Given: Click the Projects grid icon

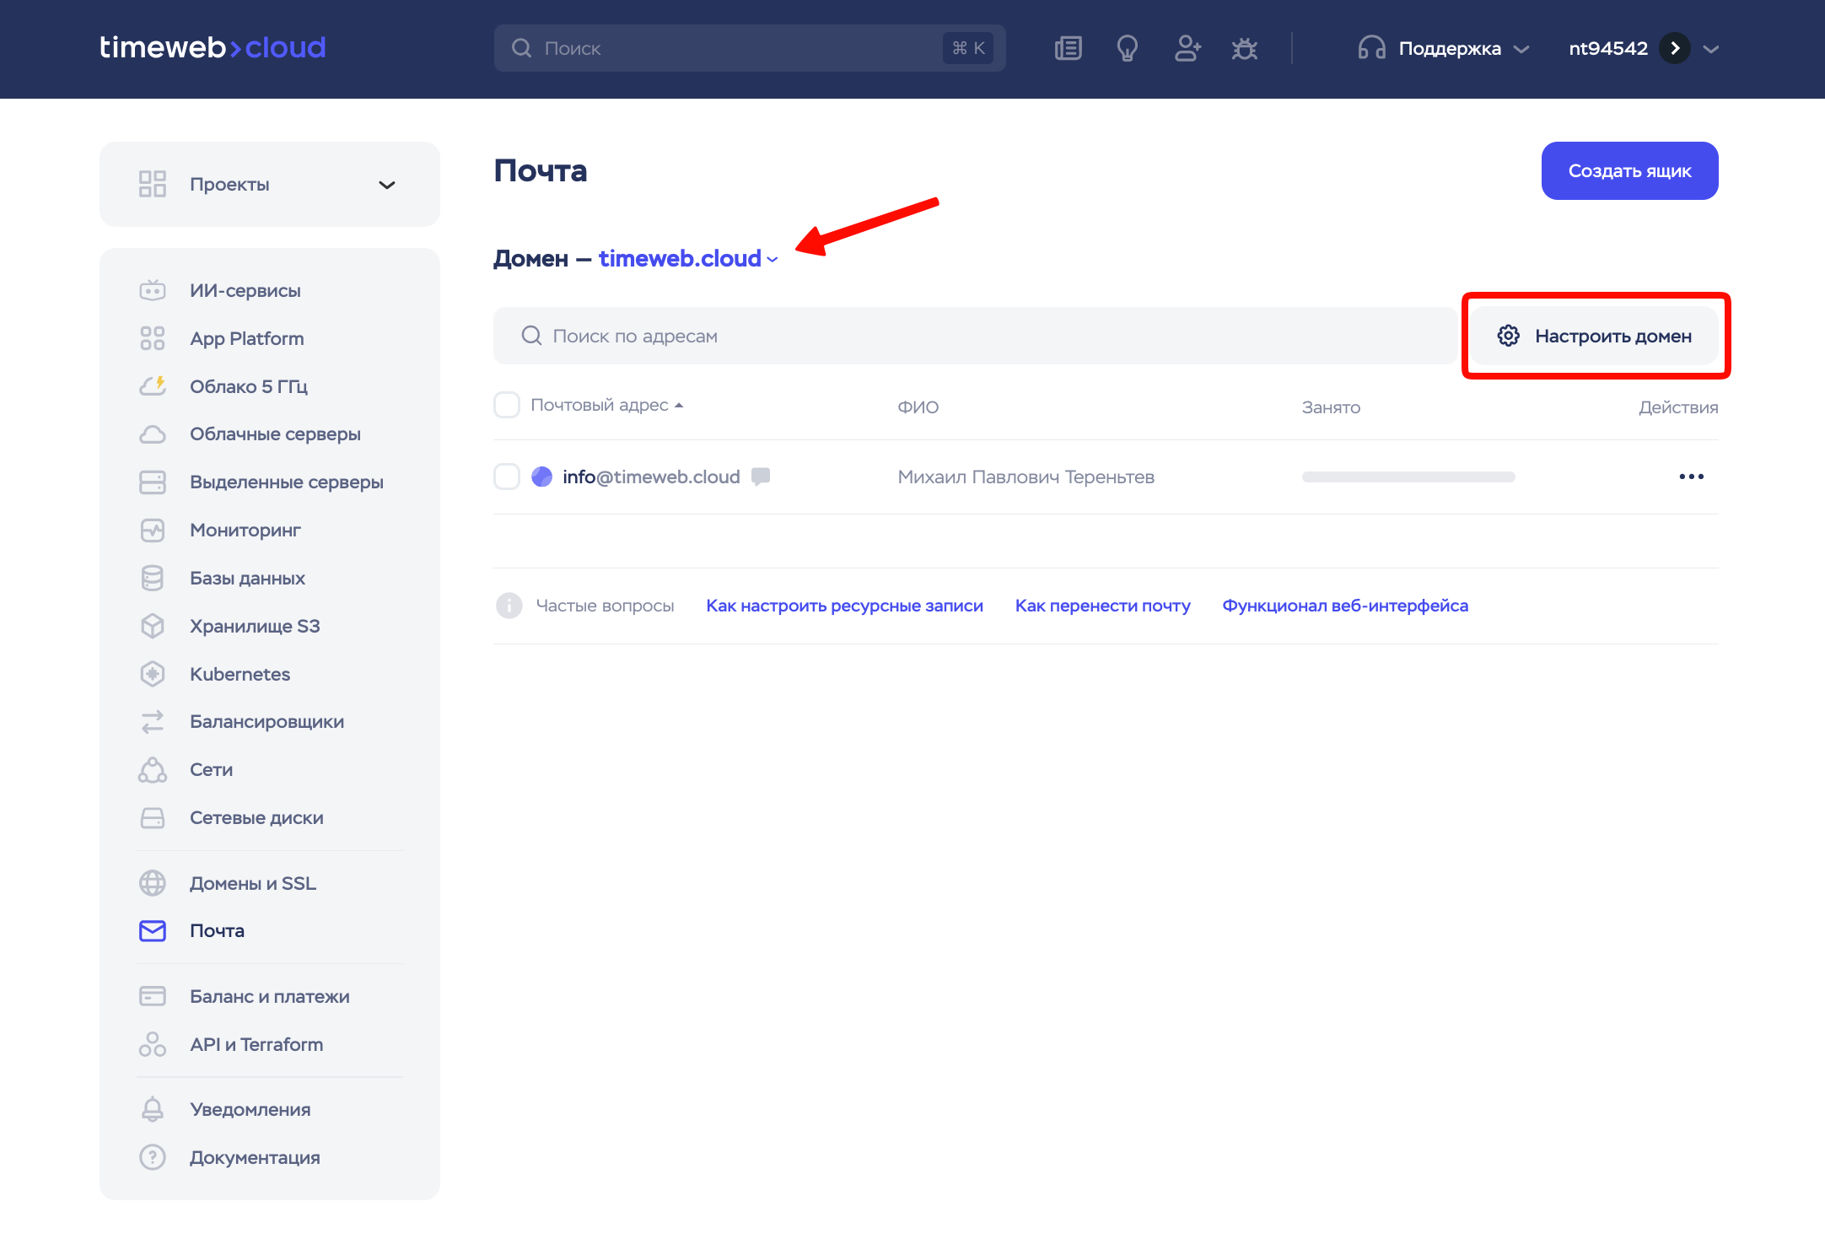Looking at the screenshot, I should 153,184.
